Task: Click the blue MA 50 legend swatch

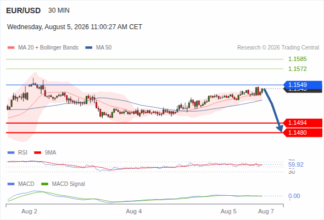Action: pos(89,48)
